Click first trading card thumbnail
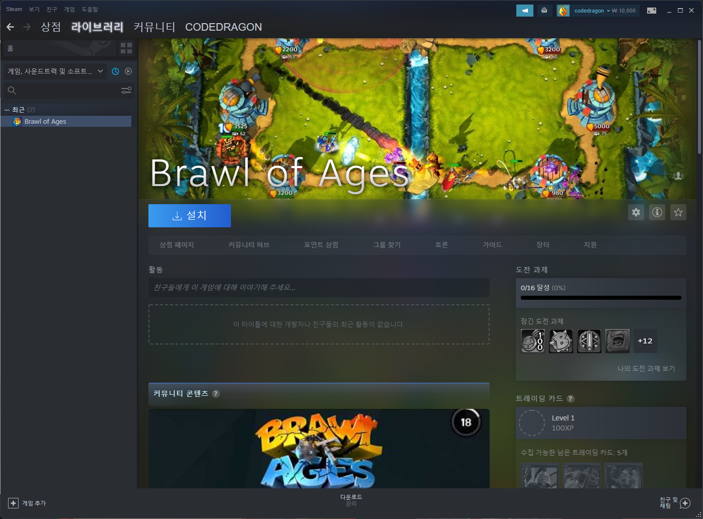 click(540, 475)
